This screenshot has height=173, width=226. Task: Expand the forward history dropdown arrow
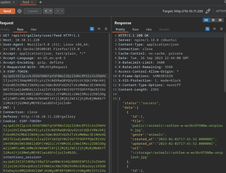pos(62,11)
